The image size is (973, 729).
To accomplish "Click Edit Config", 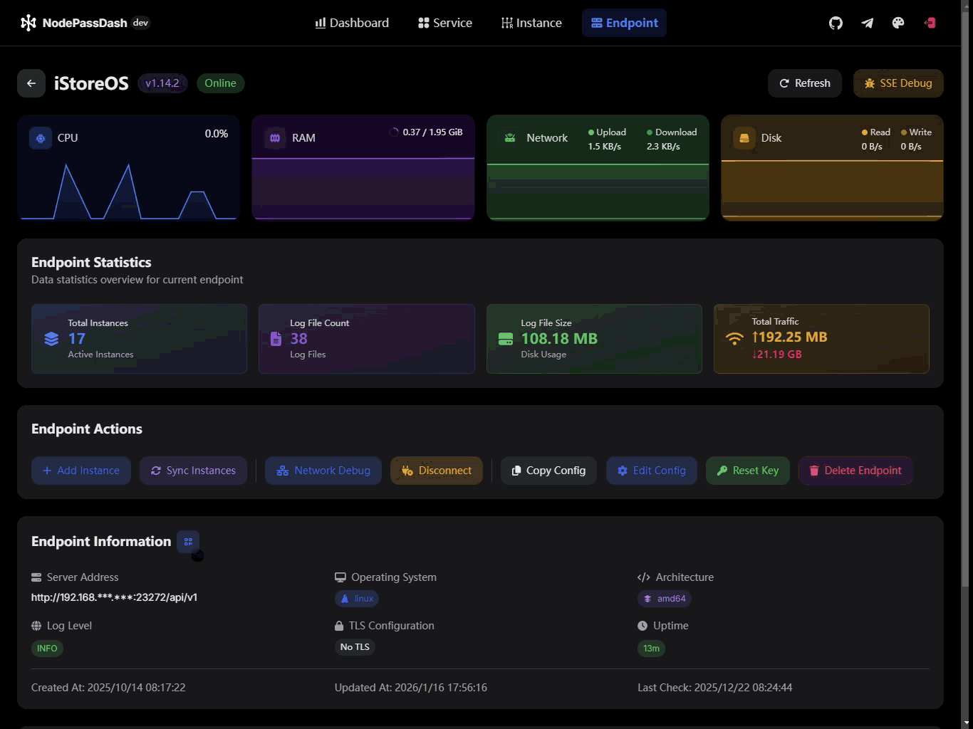I will click(652, 471).
